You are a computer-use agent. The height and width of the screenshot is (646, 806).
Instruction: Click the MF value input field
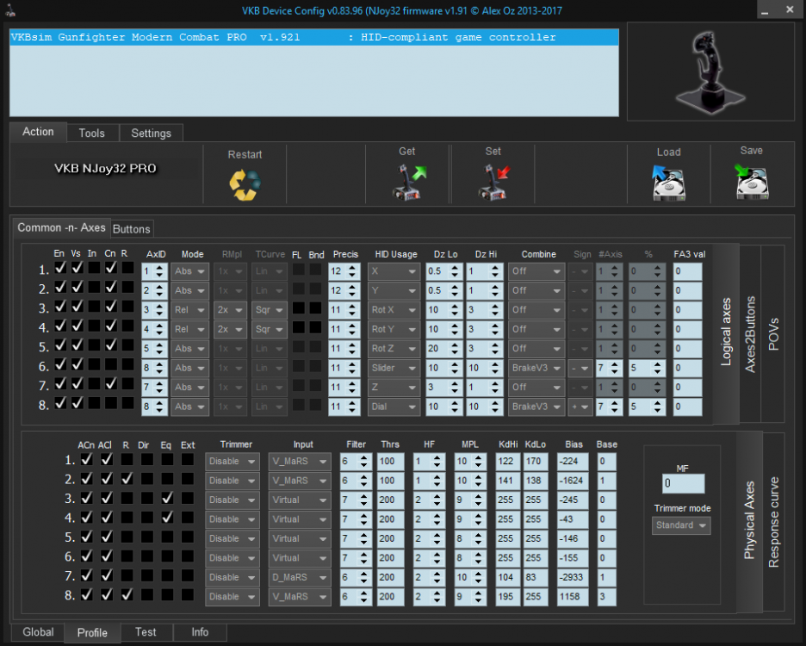click(682, 484)
